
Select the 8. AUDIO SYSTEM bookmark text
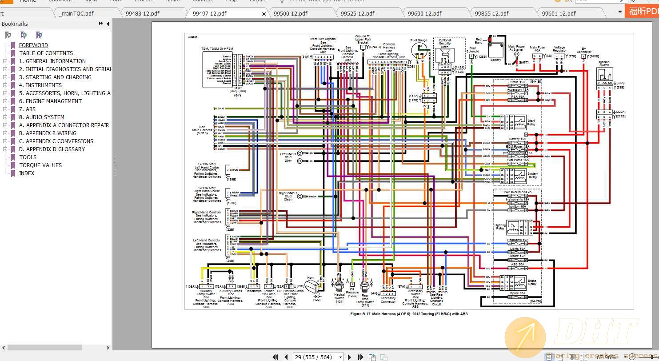(x=42, y=117)
